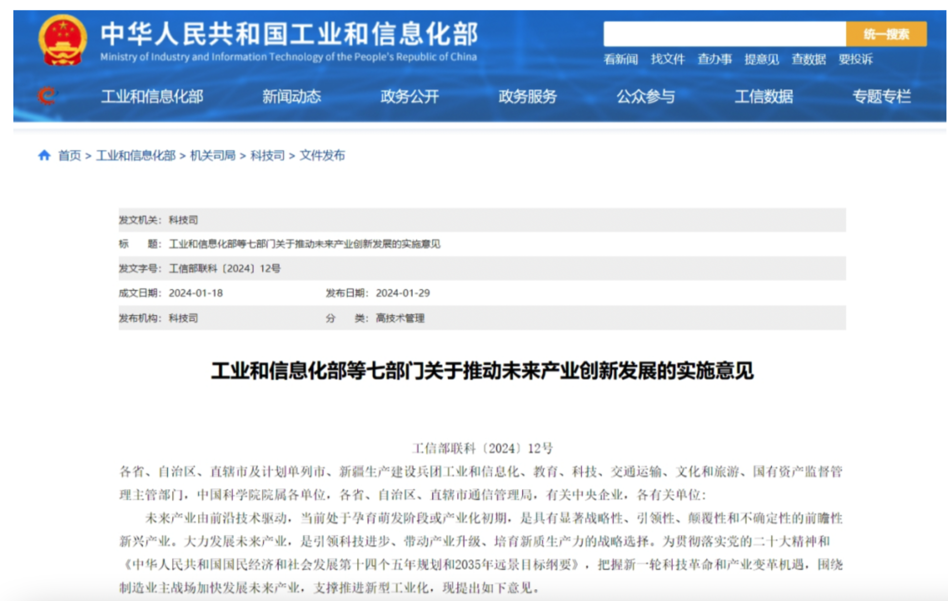Open 看新闻 quick link
This screenshot has height=601, width=948.
621,59
